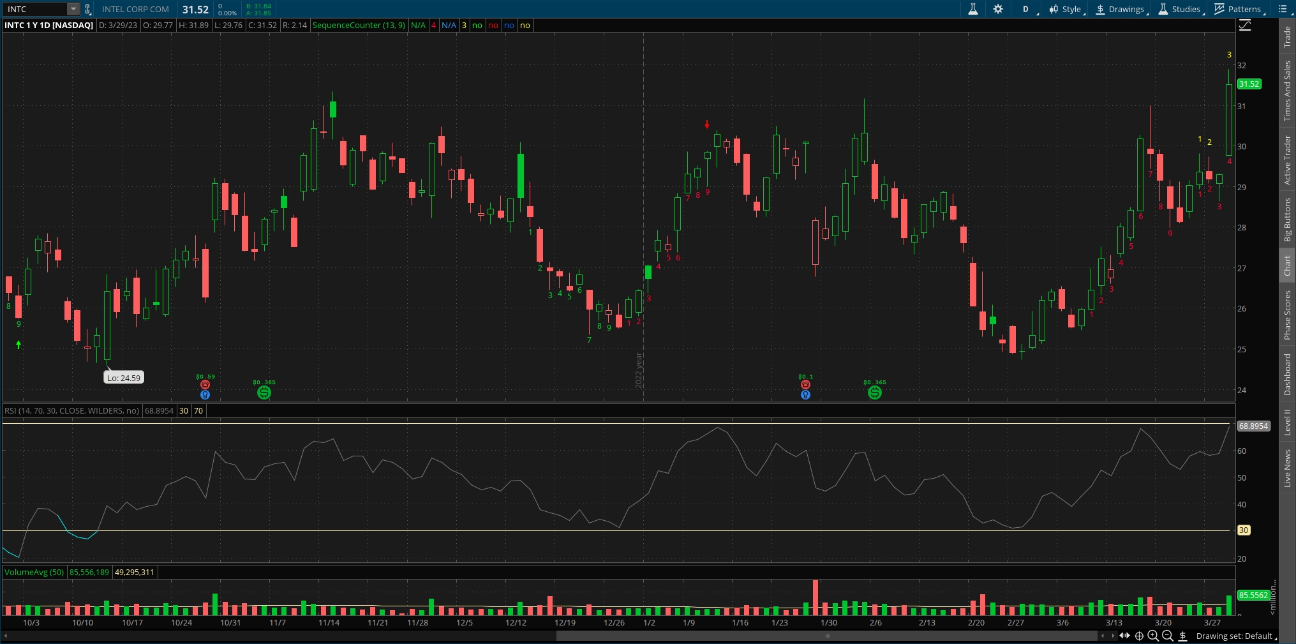Open chart settings gear icon
This screenshot has width=1296, height=644.
[998, 9]
